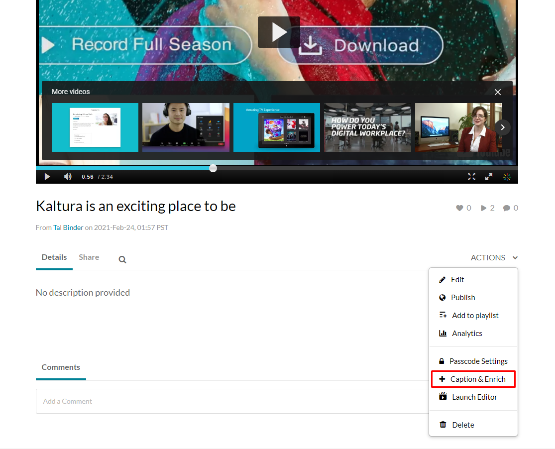The height and width of the screenshot is (449, 555).
Task: Enter fullscreen with the expand-arrows icon
Action: 471,177
